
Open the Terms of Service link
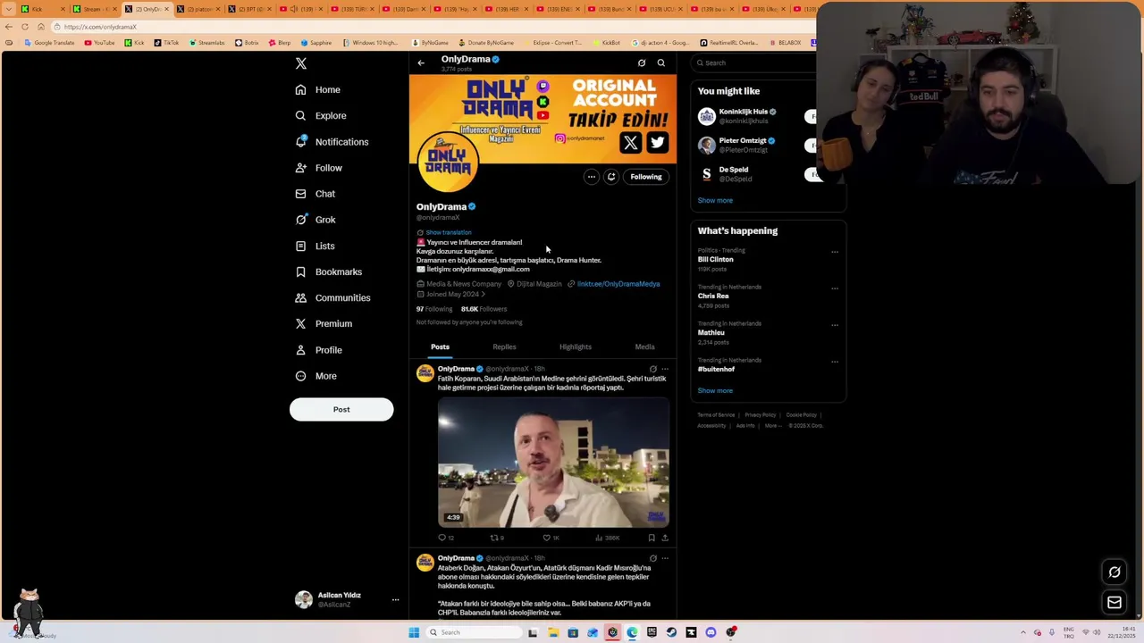(716, 415)
